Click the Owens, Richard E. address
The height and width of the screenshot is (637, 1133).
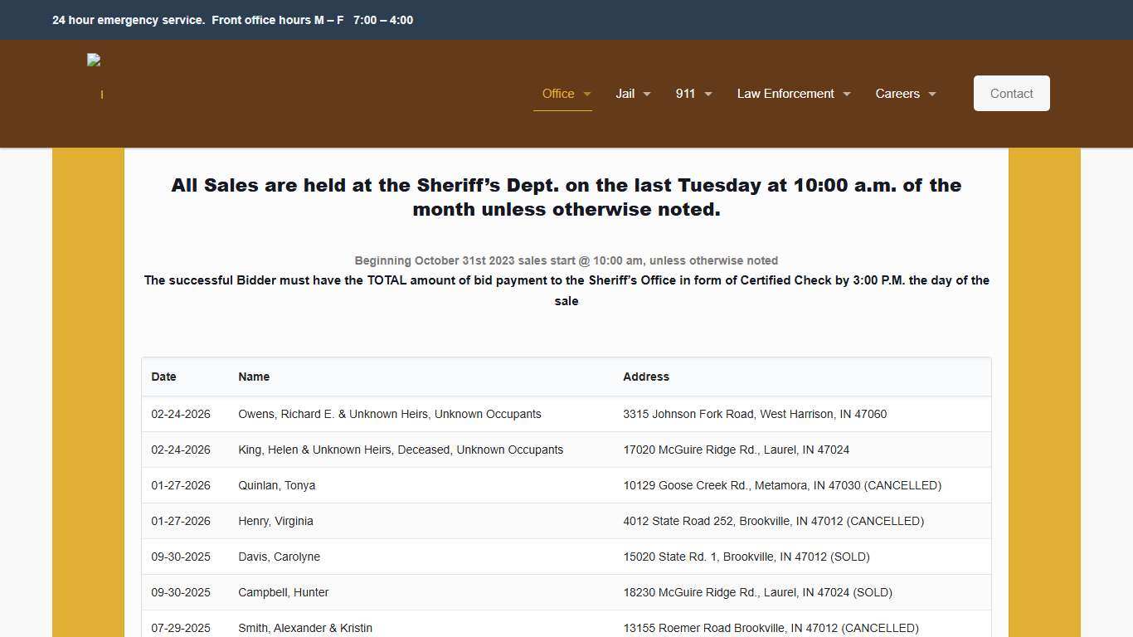(x=755, y=414)
